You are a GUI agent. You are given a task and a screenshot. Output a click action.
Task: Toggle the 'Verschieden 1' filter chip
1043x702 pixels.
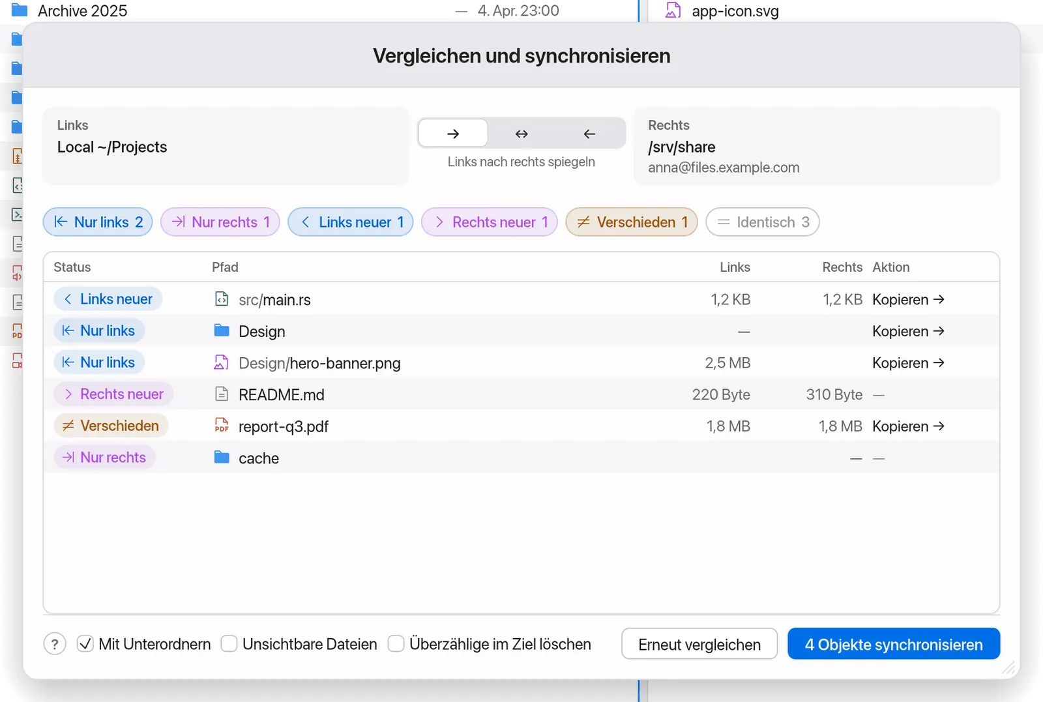point(632,222)
